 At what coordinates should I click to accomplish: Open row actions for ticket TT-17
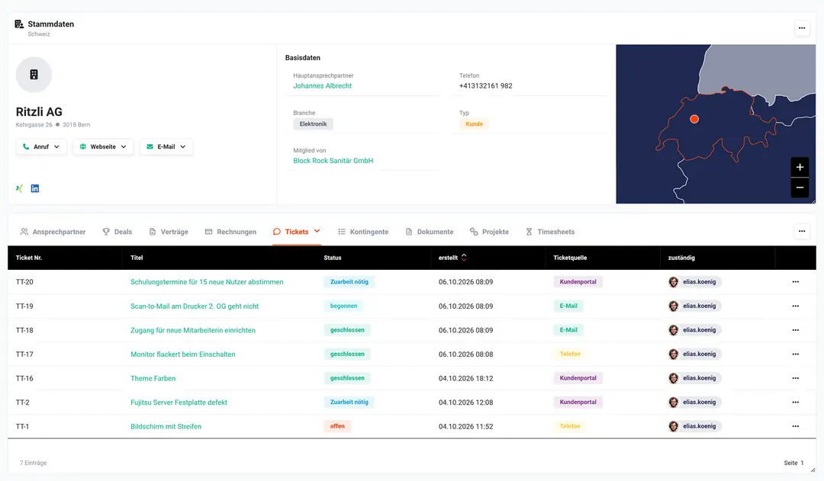click(x=796, y=354)
